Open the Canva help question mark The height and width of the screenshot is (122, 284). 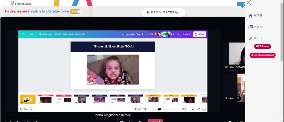[x=204, y=109]
